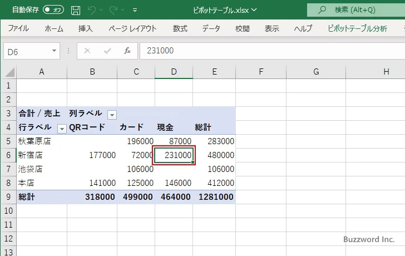This screenshot has width=405, height=256.
Task: Click the カード column label cell
Action: pos(136,127)
